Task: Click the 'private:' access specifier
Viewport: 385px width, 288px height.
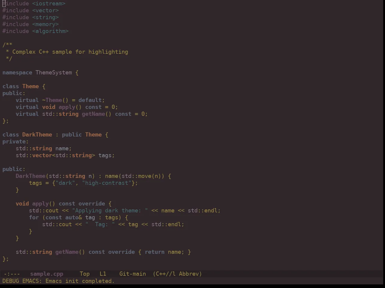Action: coord(16,142)
